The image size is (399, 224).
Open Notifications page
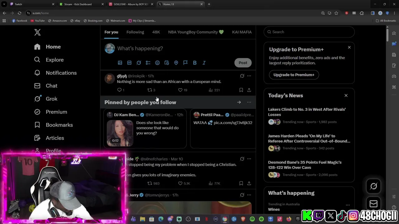click(55, 73)
